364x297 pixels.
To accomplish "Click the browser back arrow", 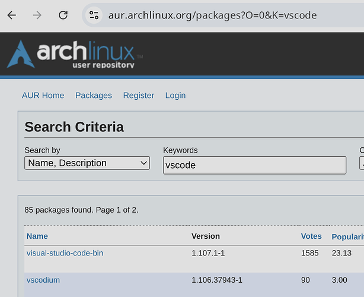I will pos(12,15).
